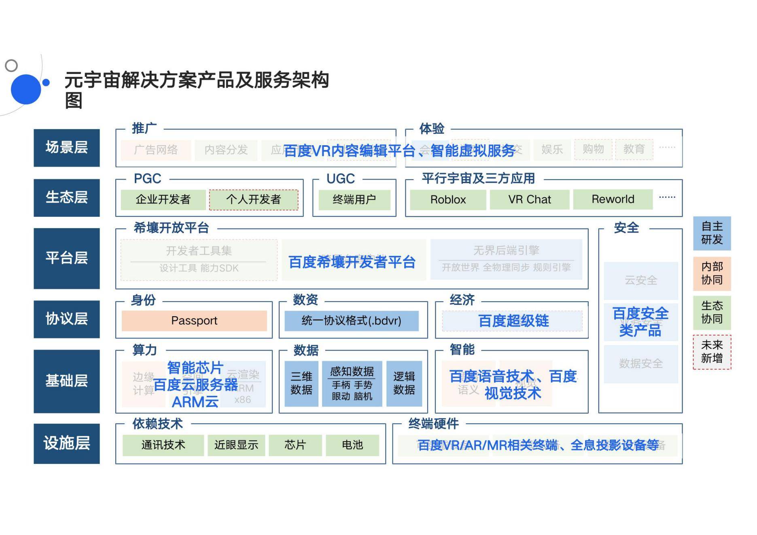This screenshot has width=757, height=535.
Task: Click the 百度语音技术、百度视觉技术 text
Action: pos(513,385)
